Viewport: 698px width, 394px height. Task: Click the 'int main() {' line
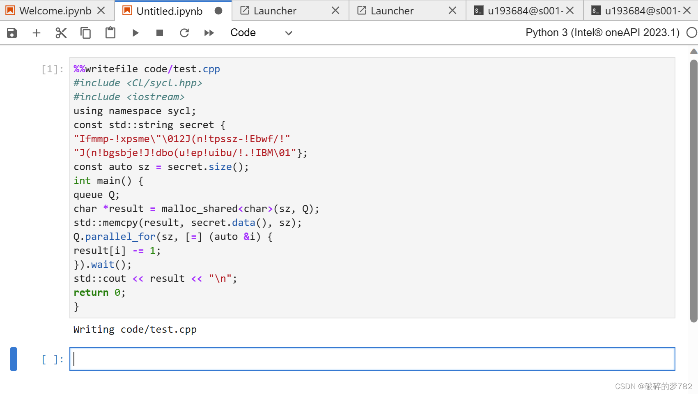[x=108, y=181]
